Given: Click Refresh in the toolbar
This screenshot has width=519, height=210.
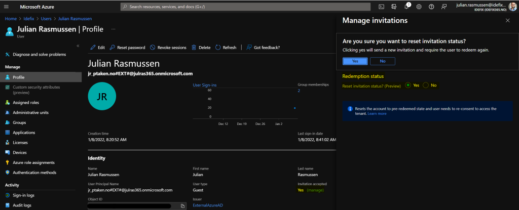Looking at the screenshot, I should tap(226, 47).
